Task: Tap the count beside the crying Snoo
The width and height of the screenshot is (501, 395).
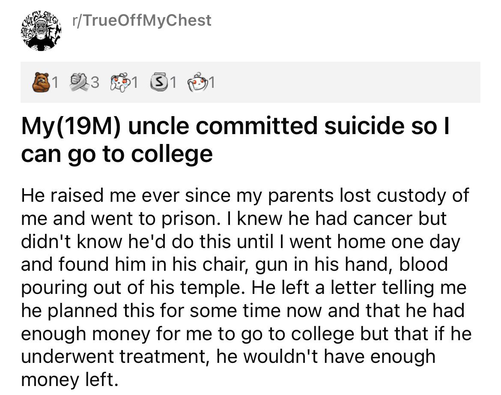Action: 134,83
